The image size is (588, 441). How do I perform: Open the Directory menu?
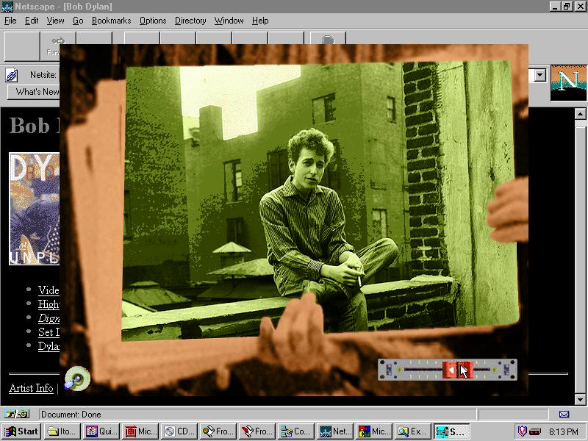coord(190,21)
